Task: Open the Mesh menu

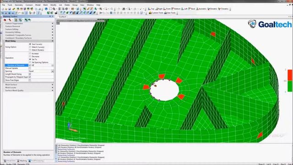Action: pos(45,5)
